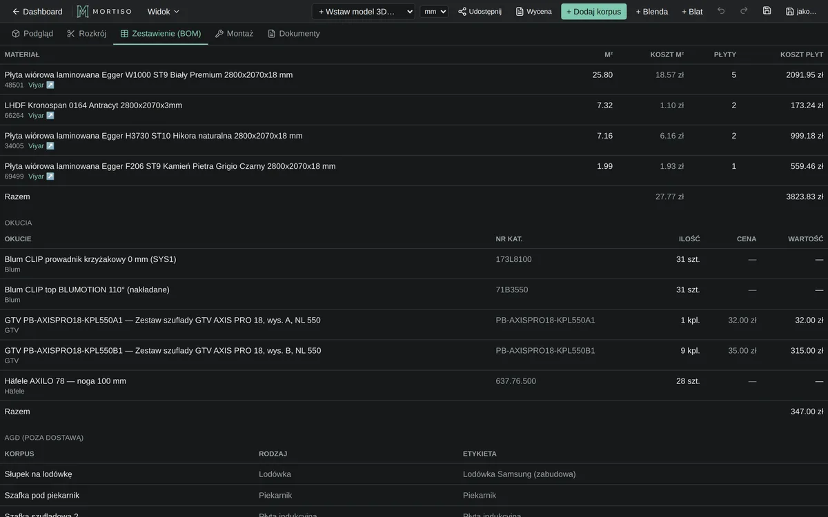Click the Lodówka Samsung (zabudowa) label
828x517 pixels.
(x=519, y=474)
